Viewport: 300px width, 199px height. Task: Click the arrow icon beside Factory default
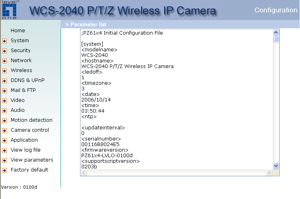tap(5, 170)
